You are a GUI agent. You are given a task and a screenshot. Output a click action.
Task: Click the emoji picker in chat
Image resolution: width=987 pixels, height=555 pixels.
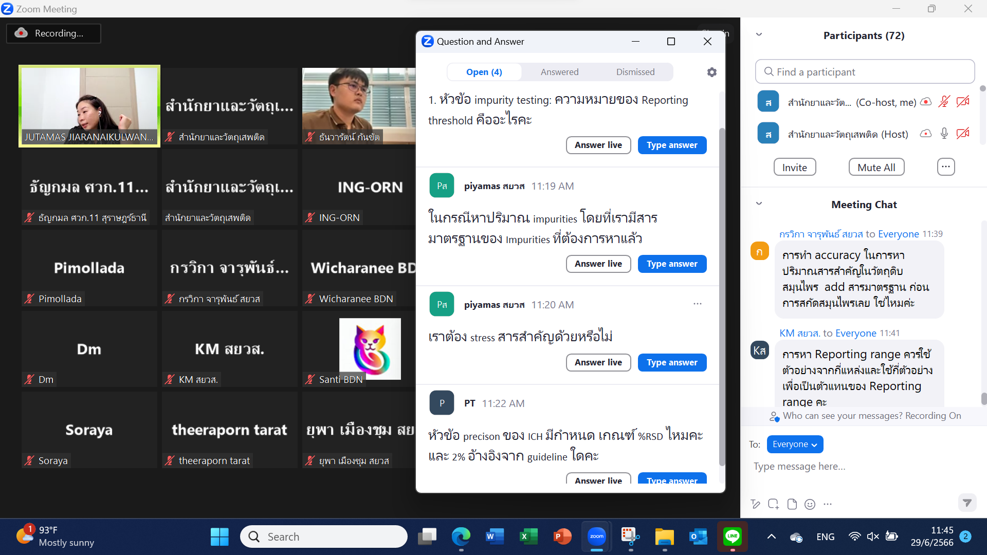point(810,504)
